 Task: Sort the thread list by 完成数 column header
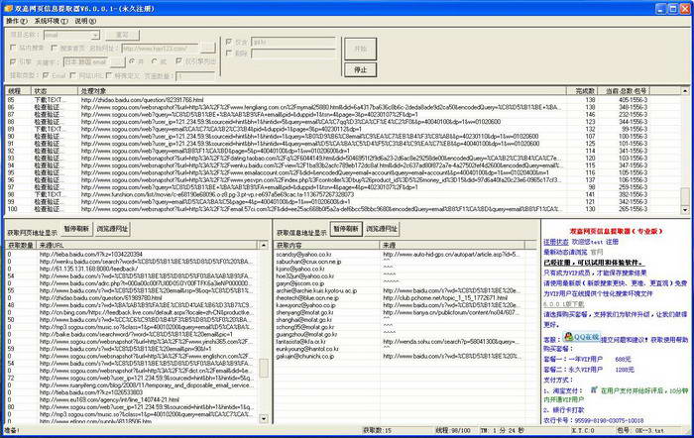pyautogui.click(x=582, y=91)
